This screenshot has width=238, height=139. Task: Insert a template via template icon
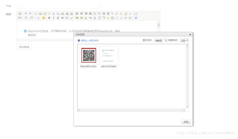45,14
